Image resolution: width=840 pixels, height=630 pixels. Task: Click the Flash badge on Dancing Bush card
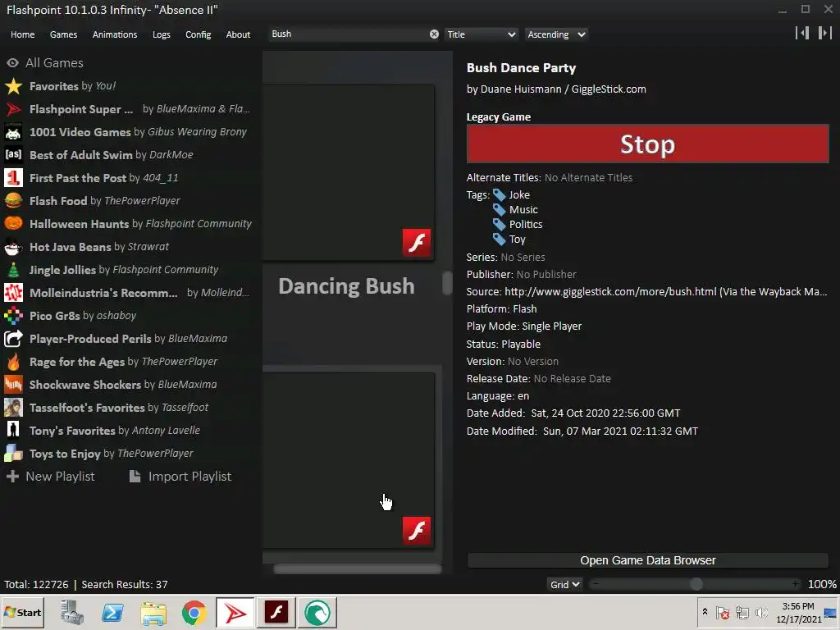(417, 243)
